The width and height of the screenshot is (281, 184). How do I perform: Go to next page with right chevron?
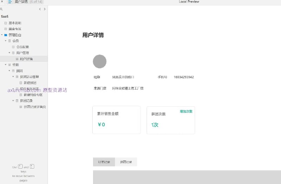point(45,9)
